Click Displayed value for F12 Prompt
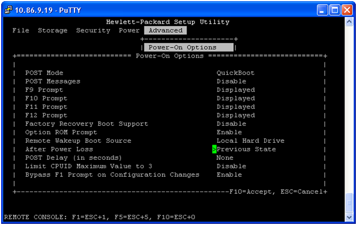The height and width of the screenshot is (225, 357). click(236, 116)
